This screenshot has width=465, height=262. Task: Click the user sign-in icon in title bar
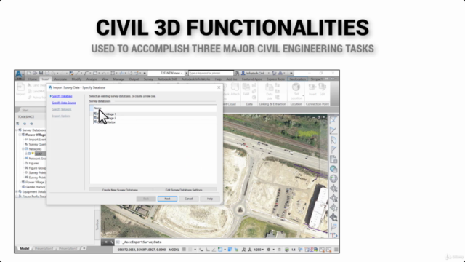pos(243,73)
